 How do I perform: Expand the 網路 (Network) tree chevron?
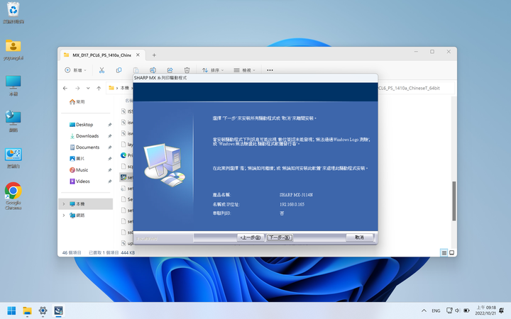tap(64, 216)
